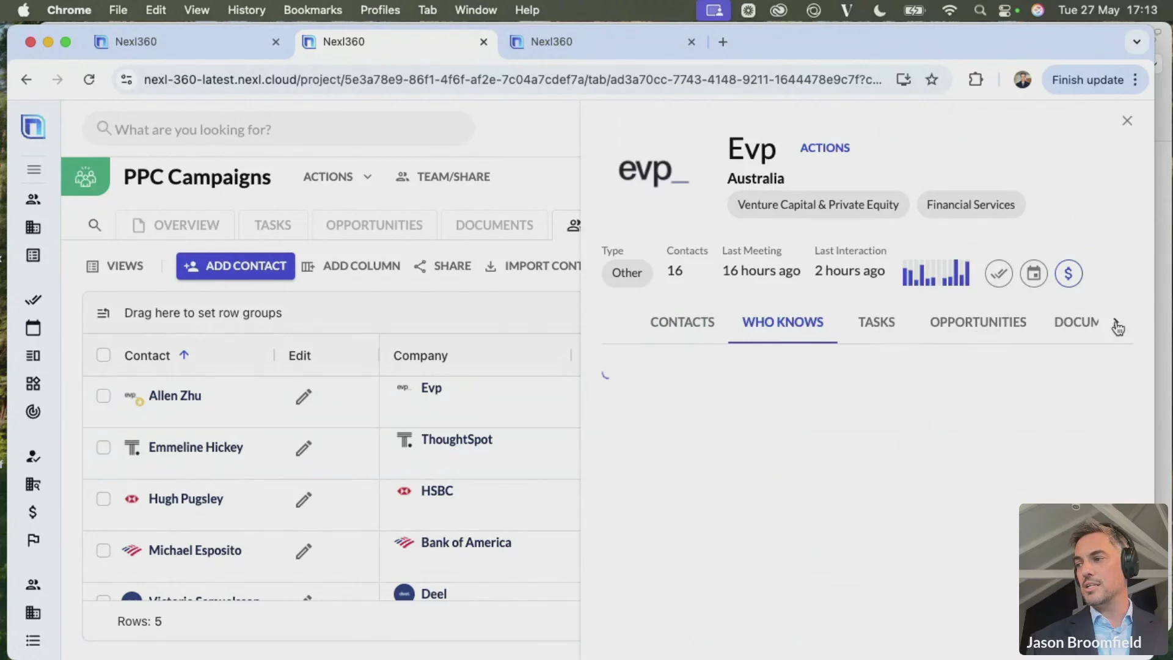Switch to the project DOCUMENTS tab
The width and height of the screenshot is (1173, 660).
point(494,226)
